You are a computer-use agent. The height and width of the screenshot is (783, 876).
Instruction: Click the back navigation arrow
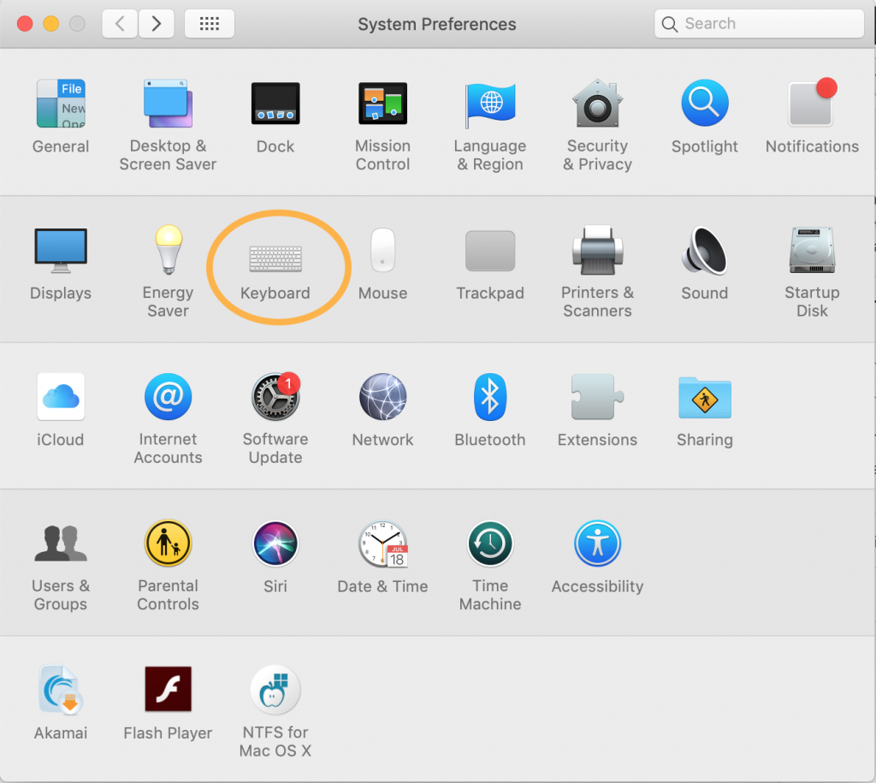120,24
